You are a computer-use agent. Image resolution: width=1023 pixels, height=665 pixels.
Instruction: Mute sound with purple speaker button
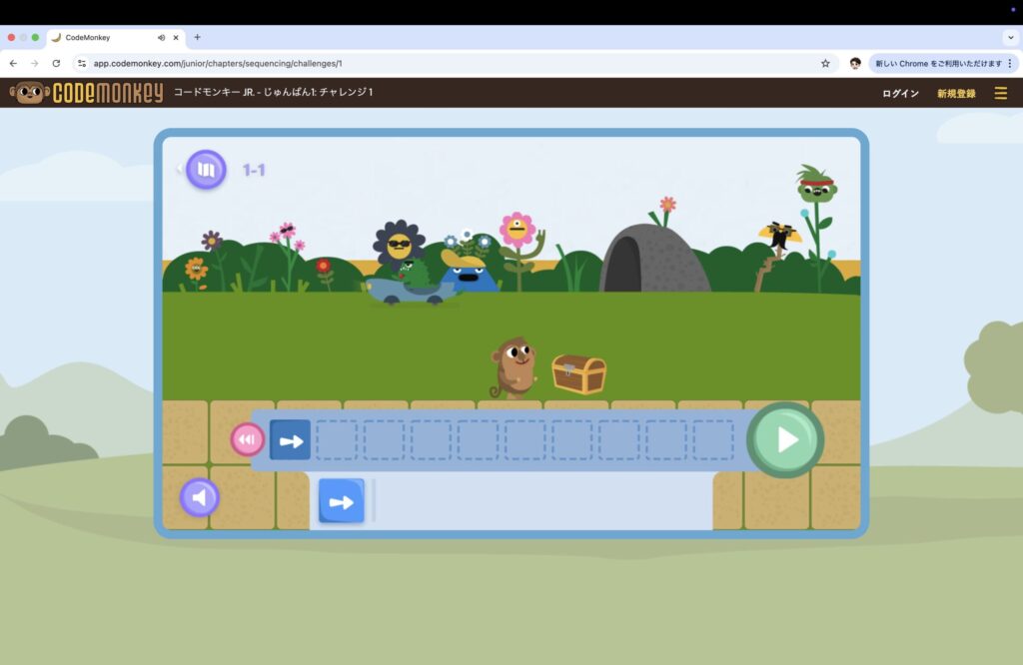tap(200, 497)
